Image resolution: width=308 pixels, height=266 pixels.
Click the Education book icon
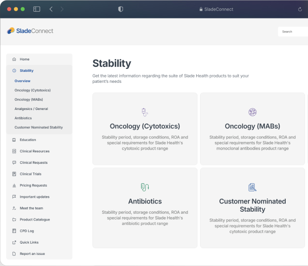pyautogui.click(x=14, y=140)
